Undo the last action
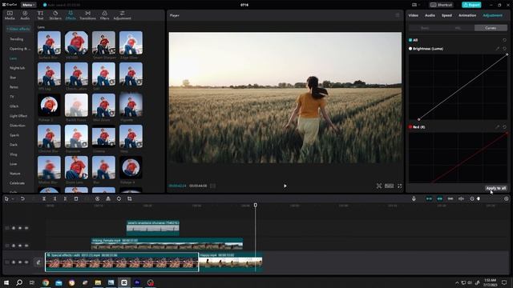The height and width of the screenshot is (288, 513). tap(22, 198)
